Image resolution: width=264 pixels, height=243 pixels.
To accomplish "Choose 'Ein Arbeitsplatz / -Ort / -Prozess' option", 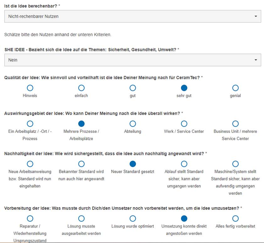I will pyautogui.click(x=30, y=124).
